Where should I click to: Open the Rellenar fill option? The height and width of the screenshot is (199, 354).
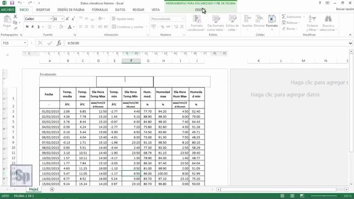click(291, 23)
